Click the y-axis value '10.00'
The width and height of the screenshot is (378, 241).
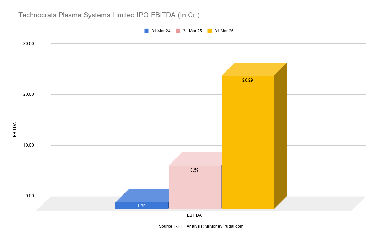pyautogui.click(x=28, y=145)
